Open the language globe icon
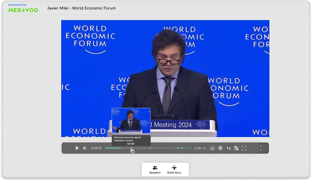The width and height of the screenshot is (312, 181). click(220, 148)
